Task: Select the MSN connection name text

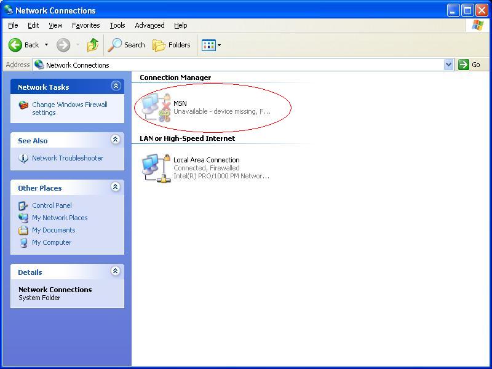Action: pyautogui.click(x=180, y=103)
